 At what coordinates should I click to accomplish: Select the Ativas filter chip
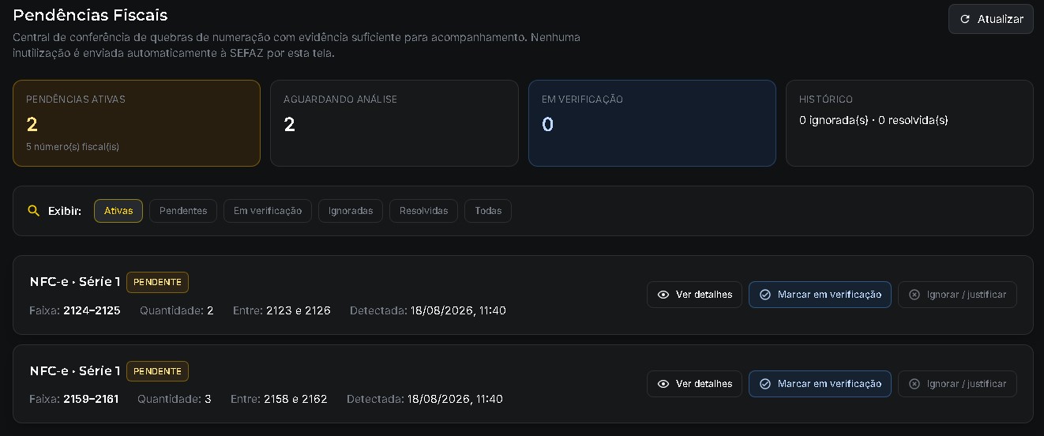tap(118, 211)
